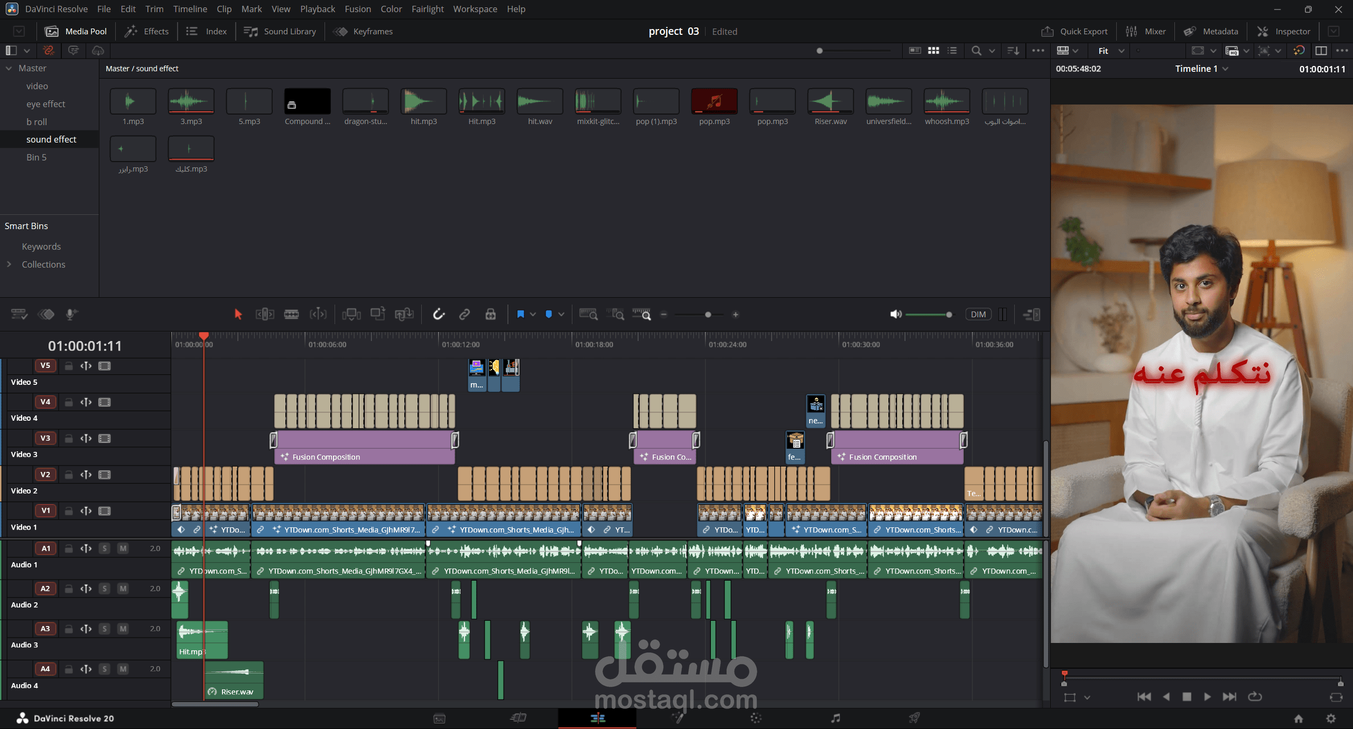
Task: Expand the Collections smart bin
Action: pyautogui.click(x=9, y=264)
